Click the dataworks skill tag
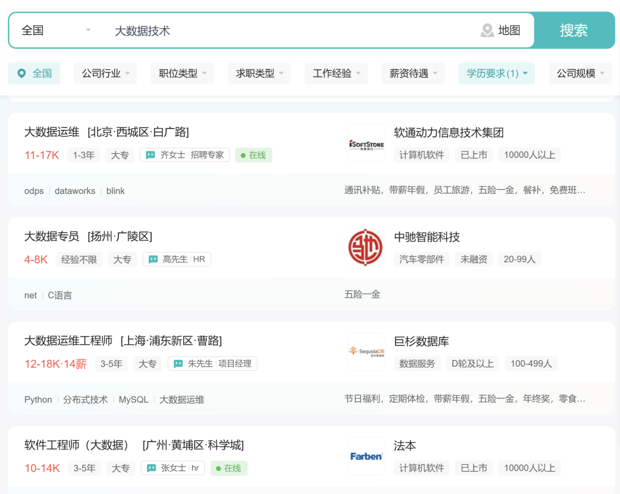 pos(75,191)
